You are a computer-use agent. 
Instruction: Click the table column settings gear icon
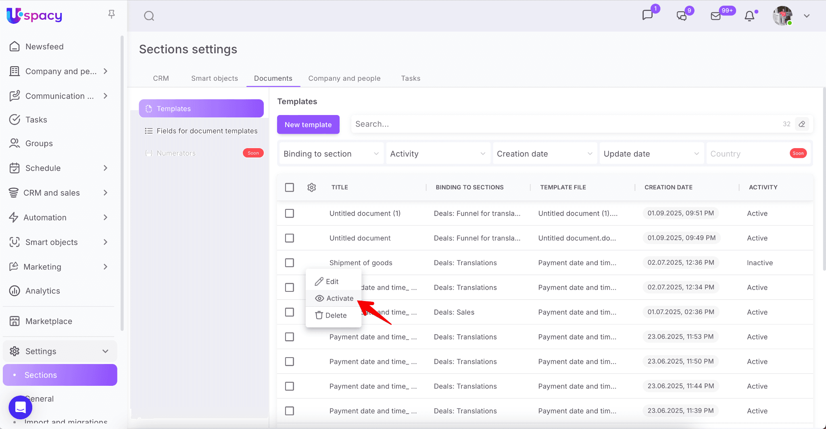pos(311,187)
